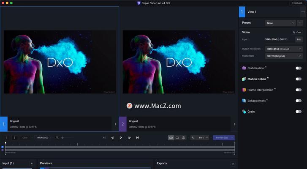Click Edit next to input resolution

299,39
